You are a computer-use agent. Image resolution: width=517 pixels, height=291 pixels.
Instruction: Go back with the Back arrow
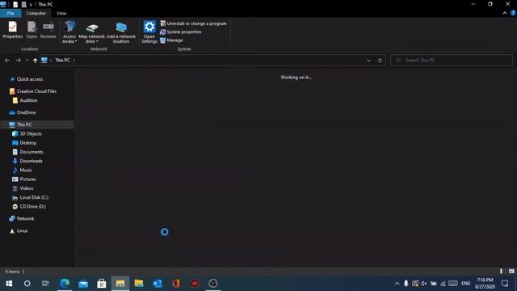pos(7,61)
